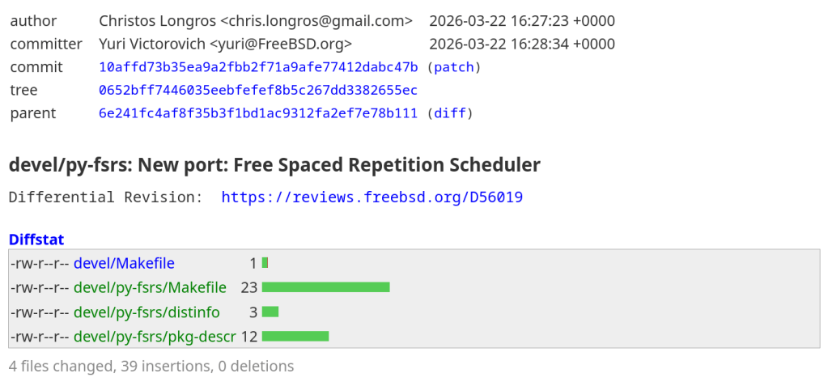Screen dimensions: 828x382
Task: Click the '4 files changed' summary text
Action: [x=151, y=366]
